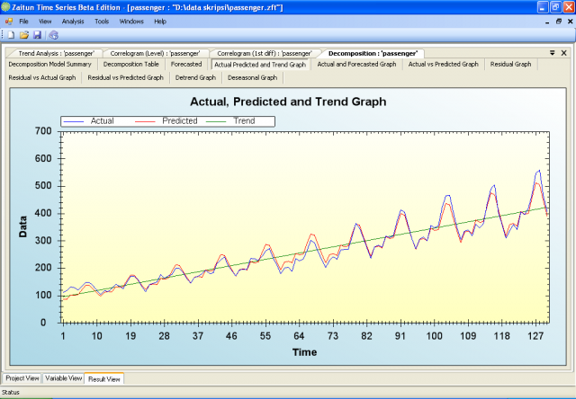576x399 pixels.
Task: Close the Decomposition result tab with X
Action: click(563, 53)
